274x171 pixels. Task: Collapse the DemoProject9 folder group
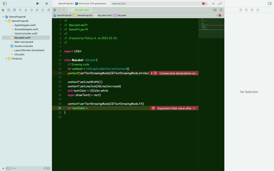pos(6,21)
